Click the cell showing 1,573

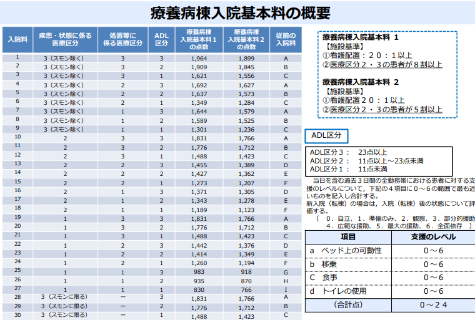pyautogui.click(x=246, y=94)
